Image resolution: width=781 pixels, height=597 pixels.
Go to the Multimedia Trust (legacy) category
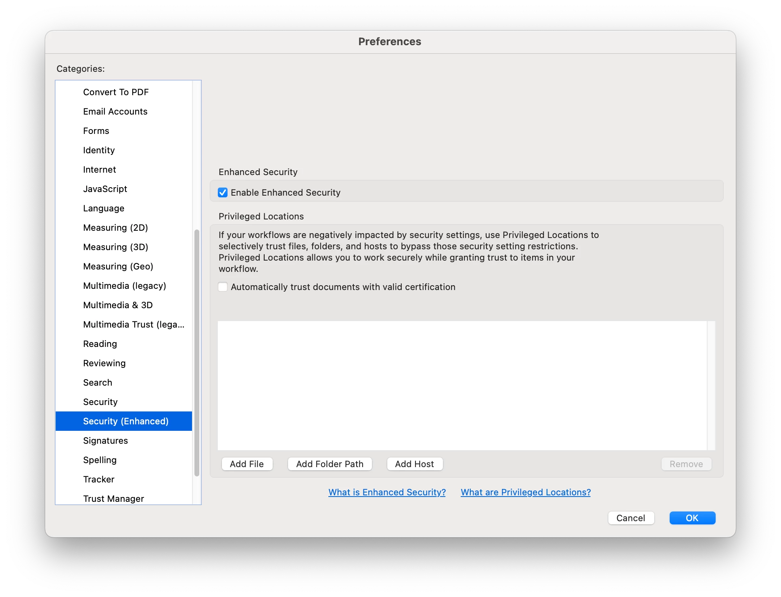click(x=134, y=324)
